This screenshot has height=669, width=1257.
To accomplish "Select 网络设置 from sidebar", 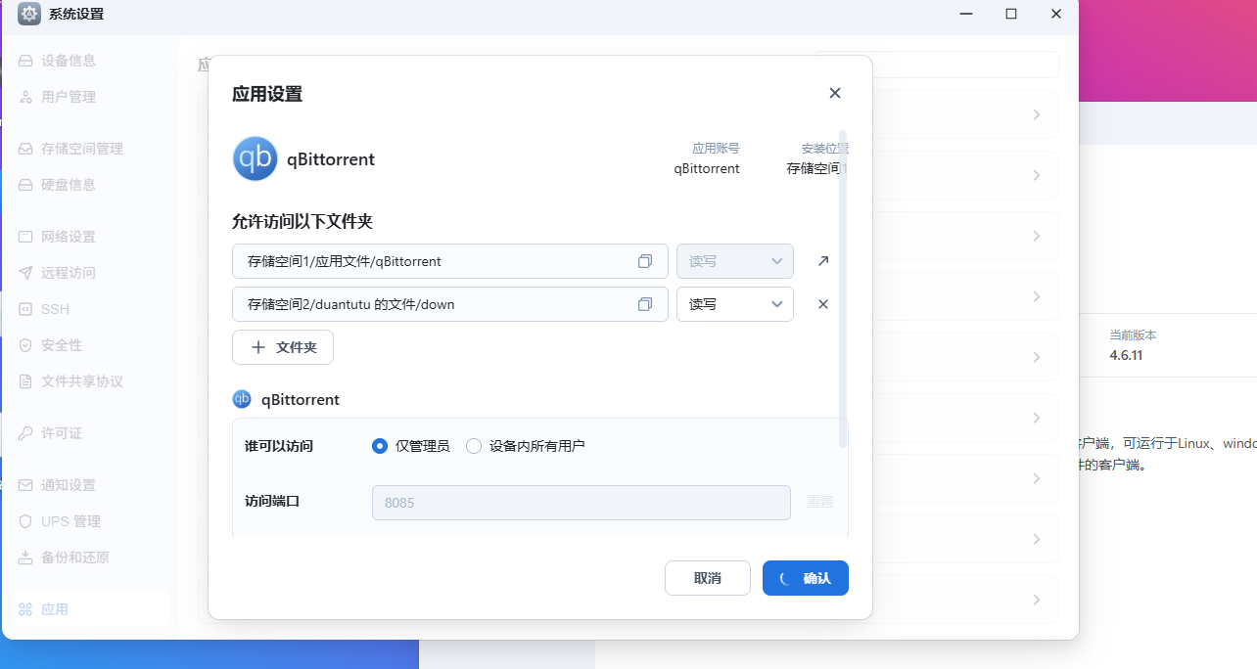I will (69, 237).
